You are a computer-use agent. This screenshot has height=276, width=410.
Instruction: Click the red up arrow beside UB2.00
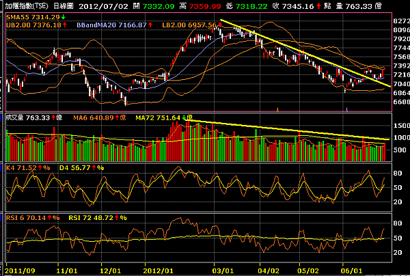(x=65, y=25)
